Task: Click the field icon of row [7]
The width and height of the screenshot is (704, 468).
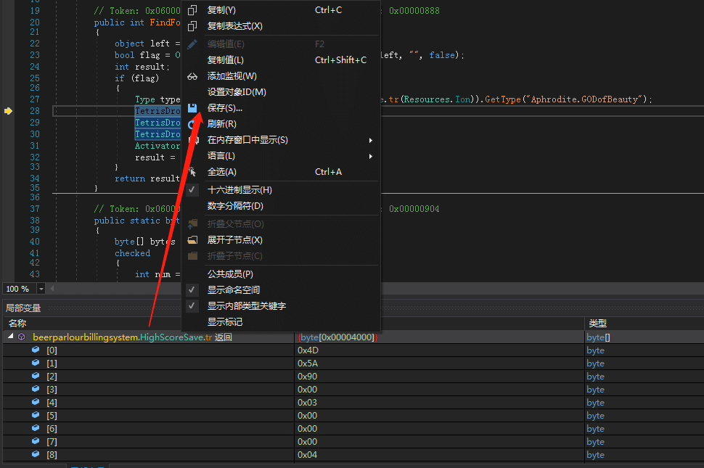Action: [x=36, y=440]
